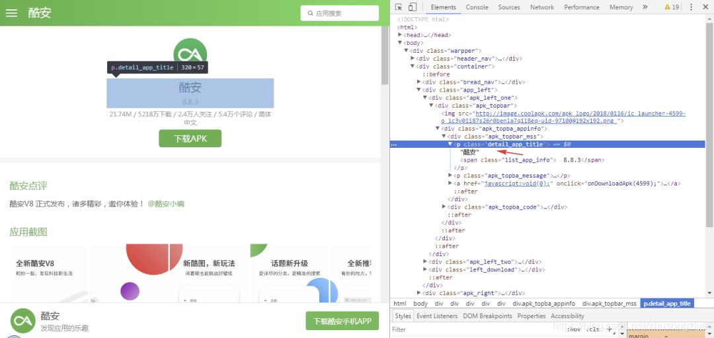Image resolution: width=714 pixels, height=338 pixels.
Task: Expand the div left_download node
Action: click(x=425, y=269)
